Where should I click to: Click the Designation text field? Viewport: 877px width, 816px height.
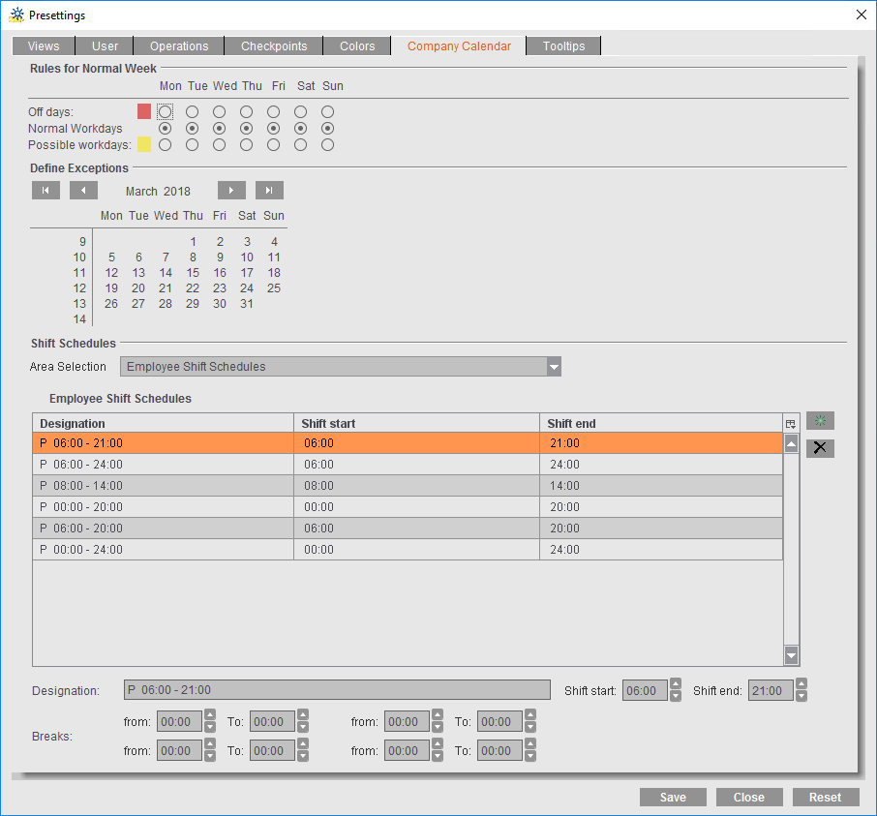point(337,690)
